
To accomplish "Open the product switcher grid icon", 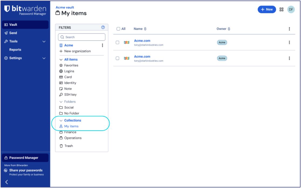I will tap(281, 9).
